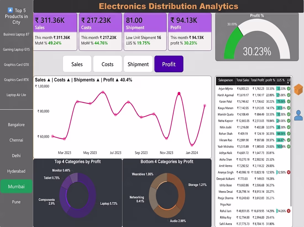Sort table by Total Sales column header
This screenshot has width=304, height=227.
pos(243,80)
